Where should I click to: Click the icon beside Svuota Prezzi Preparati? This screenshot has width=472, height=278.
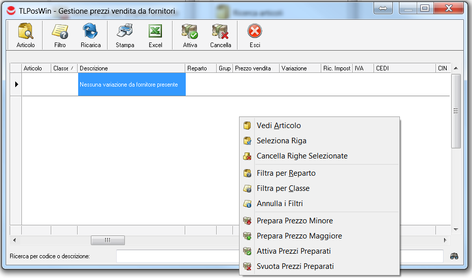(x=247, y=266)
